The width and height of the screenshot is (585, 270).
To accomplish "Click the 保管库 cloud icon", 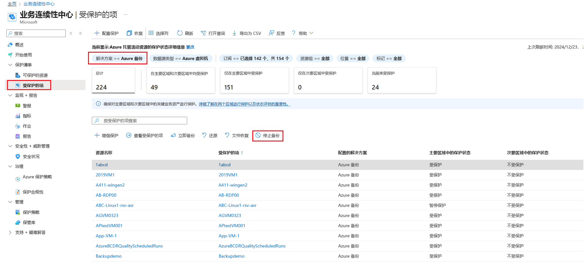I will click(18, 222).
